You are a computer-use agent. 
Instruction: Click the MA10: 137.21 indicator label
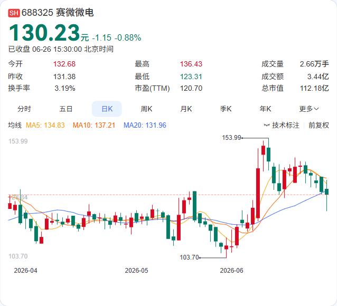coord(94,125)
